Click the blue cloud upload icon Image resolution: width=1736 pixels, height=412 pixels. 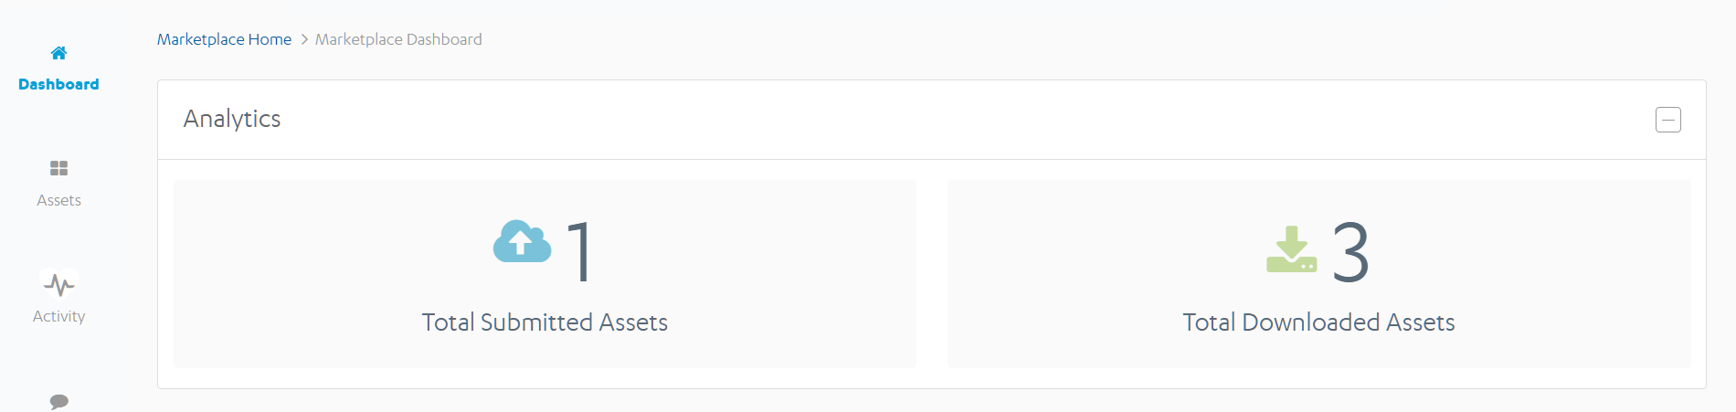pos(522,241)
